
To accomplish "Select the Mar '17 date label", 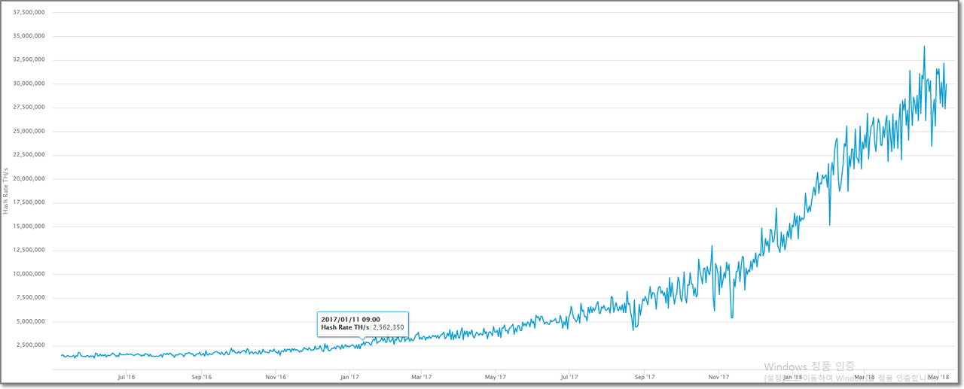I will click(422, 377).
